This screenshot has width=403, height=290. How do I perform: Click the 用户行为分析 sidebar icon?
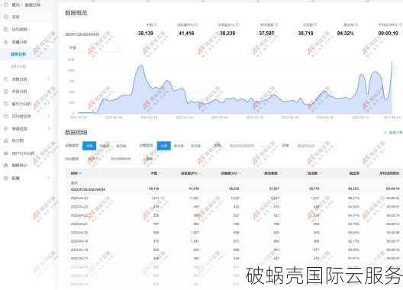6,153
